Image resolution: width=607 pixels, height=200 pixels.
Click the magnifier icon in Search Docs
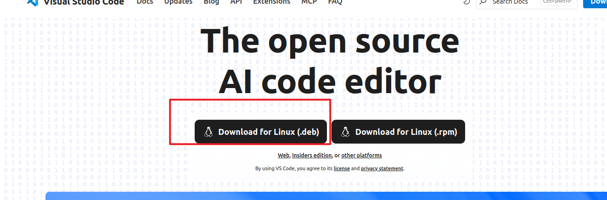(482, 2)
